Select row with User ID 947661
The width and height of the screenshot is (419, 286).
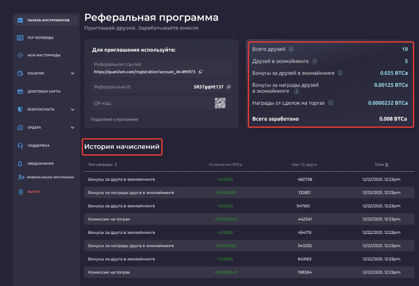[x=249, y=206]
